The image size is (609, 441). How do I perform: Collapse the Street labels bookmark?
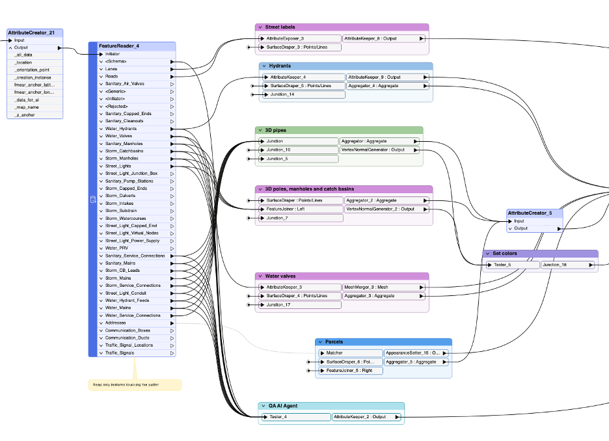click(260, 27)
